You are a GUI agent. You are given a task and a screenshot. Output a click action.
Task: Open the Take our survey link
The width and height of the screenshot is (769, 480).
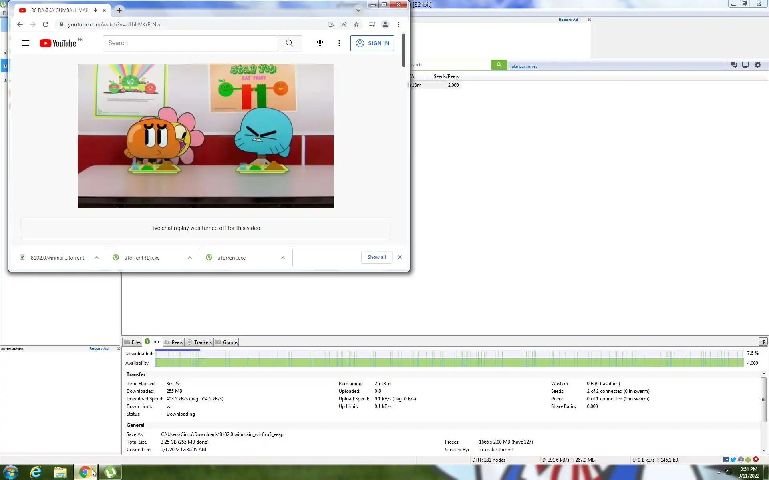point(523,66)
